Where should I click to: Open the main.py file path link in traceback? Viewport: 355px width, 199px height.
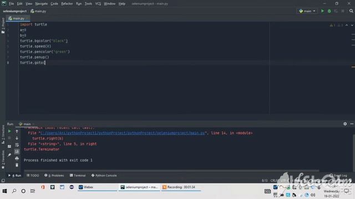click(123, 133)
